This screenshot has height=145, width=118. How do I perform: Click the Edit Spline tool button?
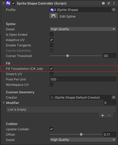53,16
